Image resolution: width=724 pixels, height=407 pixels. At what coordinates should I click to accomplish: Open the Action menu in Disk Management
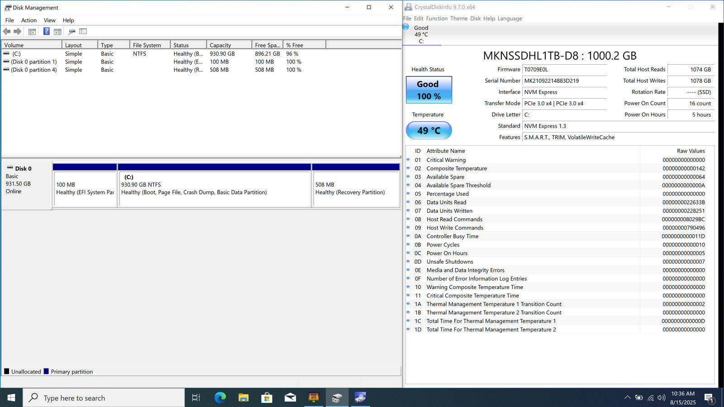[x=29, y=20]
